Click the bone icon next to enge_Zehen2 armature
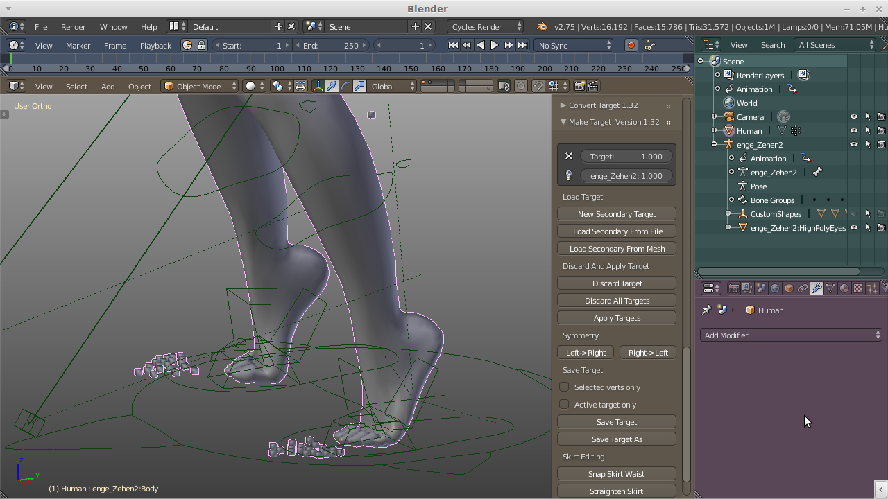Viewport: 888px width, 499px height. point(817,172)
